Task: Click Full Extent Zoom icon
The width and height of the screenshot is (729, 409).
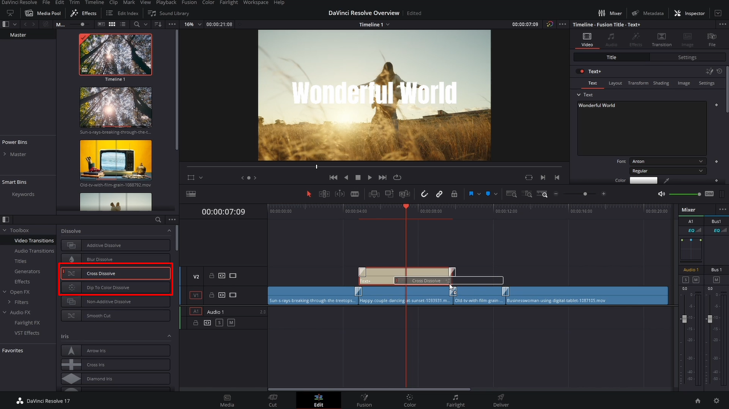Action: pyautogui.click(x=511, y=194)
